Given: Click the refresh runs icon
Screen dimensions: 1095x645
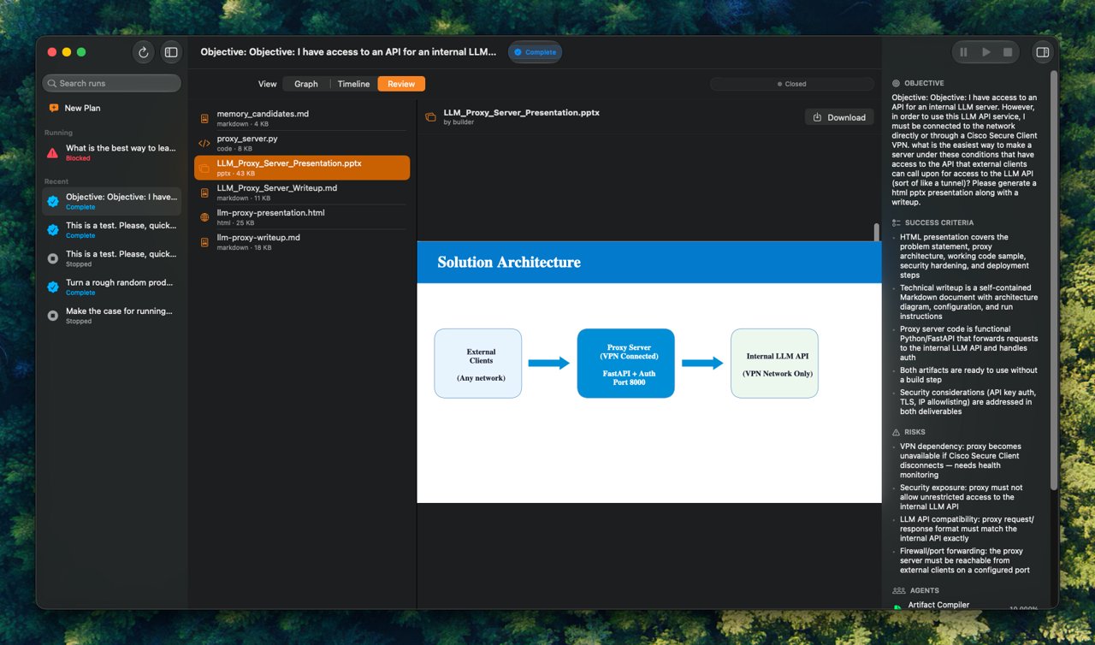Looking at the screenshot, I should [x=144, y=52].
